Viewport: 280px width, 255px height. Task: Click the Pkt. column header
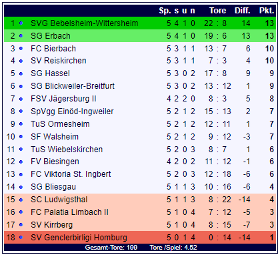click(x=267, y=11)
